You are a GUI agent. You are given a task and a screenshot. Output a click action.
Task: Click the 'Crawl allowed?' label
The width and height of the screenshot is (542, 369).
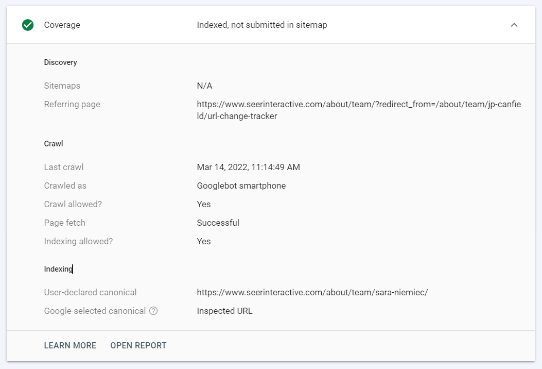pos(73,204)
